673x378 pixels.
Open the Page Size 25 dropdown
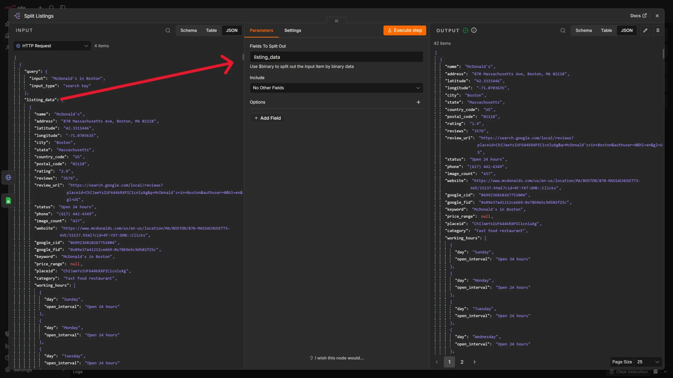coord(648,362)
